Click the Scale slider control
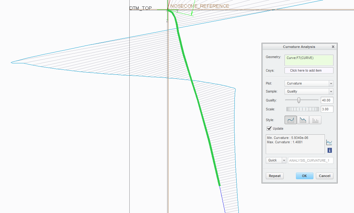Screen dimensions: 354x213 (302, 109)
